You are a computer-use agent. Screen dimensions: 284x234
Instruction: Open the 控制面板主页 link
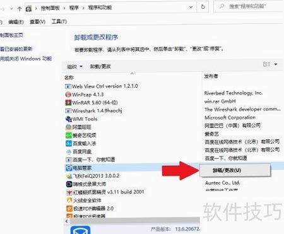click(x=11, y=35)
